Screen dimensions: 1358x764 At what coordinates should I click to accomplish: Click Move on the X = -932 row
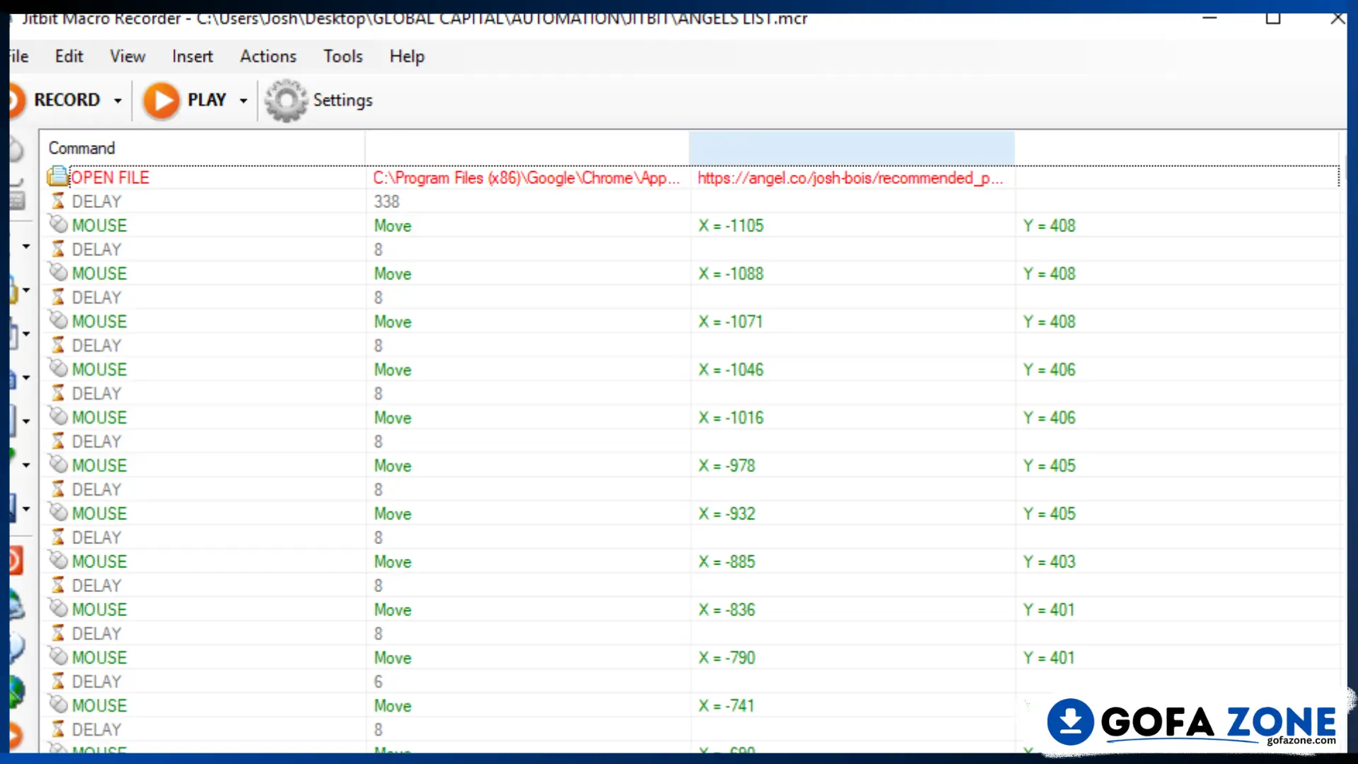(x=393, y=514)
